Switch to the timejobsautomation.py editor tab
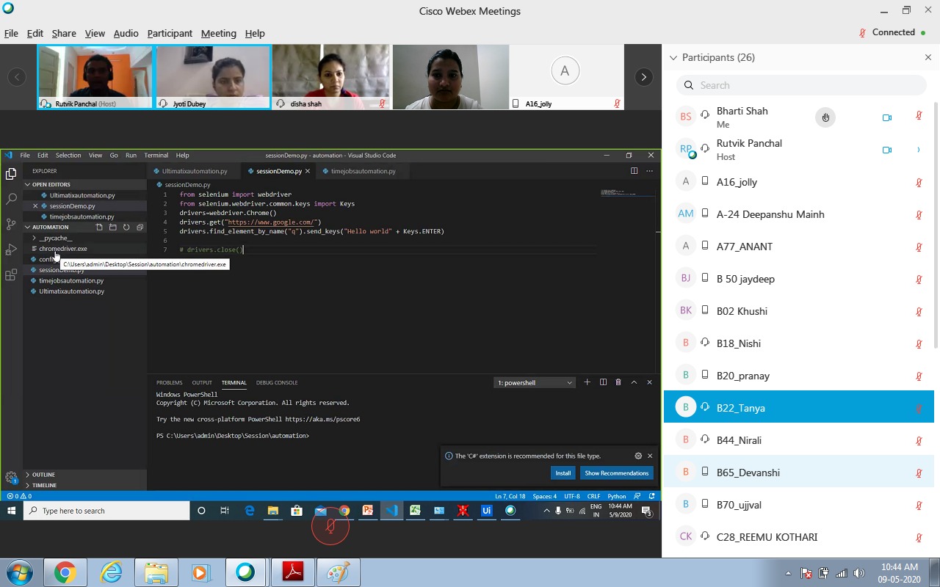940x587 pixels. point(363,171)
